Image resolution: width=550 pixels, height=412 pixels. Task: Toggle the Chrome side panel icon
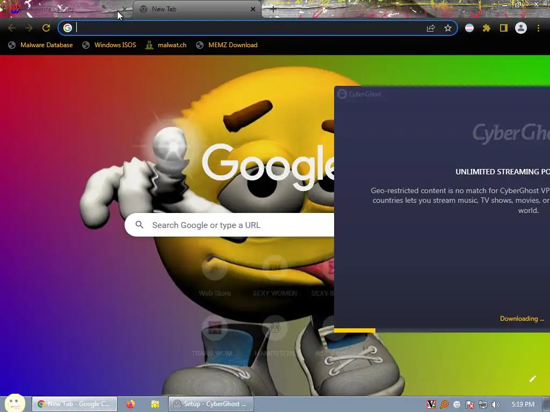pyautogui.click(x=504, y=28)
